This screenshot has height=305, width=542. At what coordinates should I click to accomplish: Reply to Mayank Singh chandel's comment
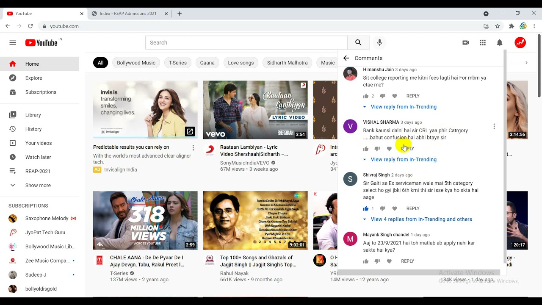tap(407, 261)
